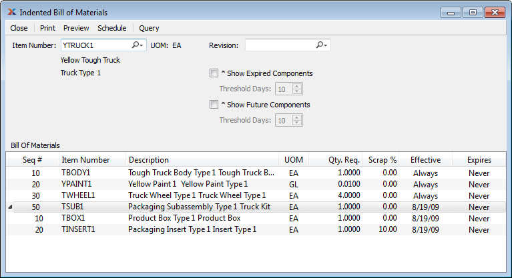The image size is (512, 278).
Task: Sort by the Qty. Req. column header
Action: click(x=344, y=160)
